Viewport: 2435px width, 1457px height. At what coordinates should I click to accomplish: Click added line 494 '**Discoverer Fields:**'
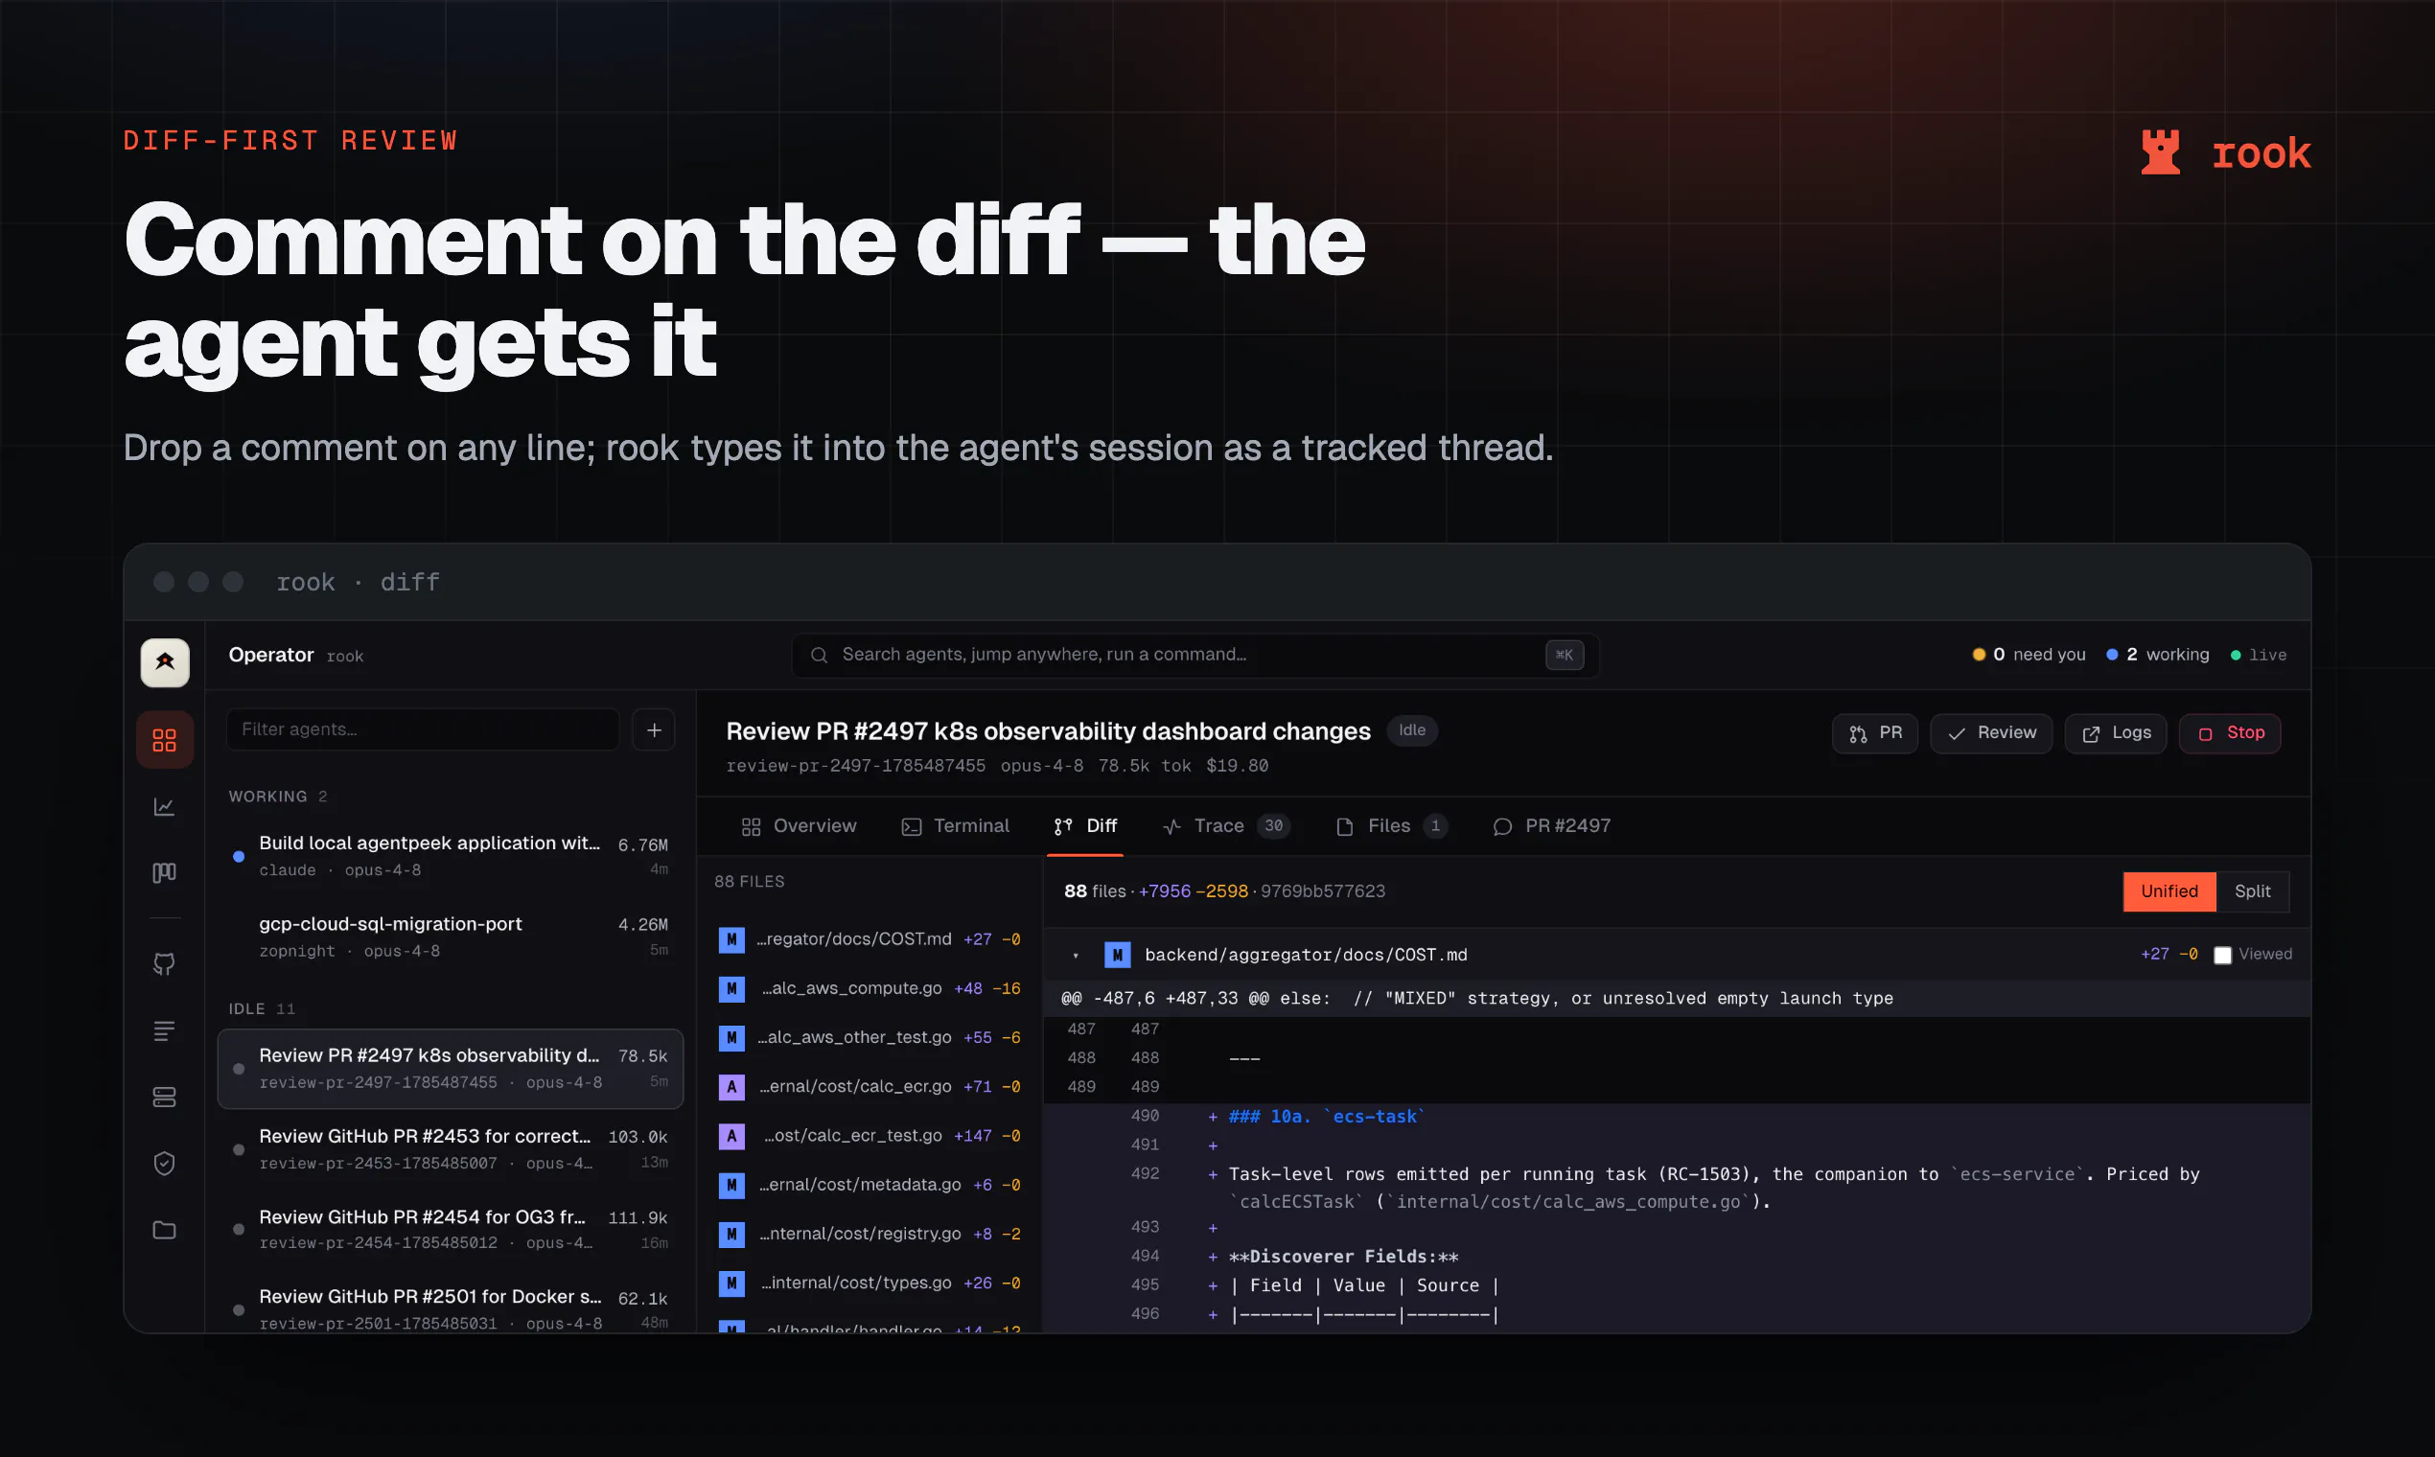coord(1676,1257)
